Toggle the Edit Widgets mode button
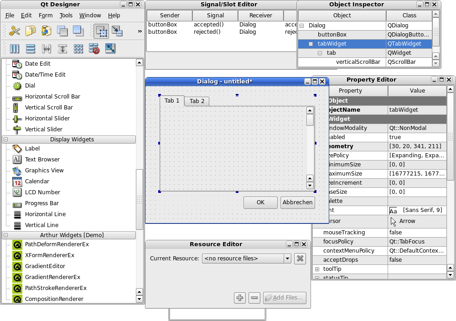Viewport: 456px width, 321px height. [101, 31]
